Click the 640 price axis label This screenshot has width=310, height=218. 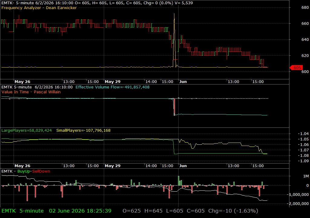(x=305, y=40)
